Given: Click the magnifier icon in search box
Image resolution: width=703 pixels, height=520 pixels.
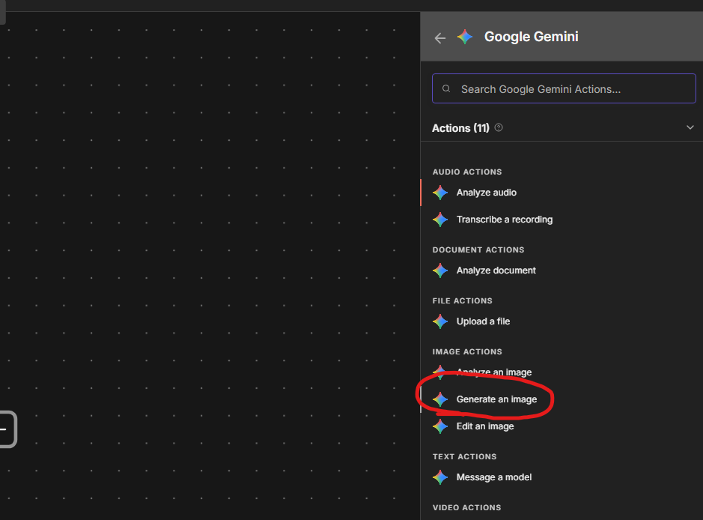Looking at the screenshot, I should point(446,89).
